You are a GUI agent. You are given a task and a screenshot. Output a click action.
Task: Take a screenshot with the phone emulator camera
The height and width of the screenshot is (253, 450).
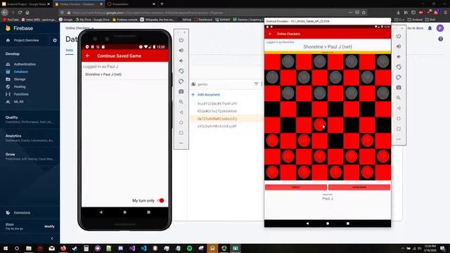pos(181,91)
